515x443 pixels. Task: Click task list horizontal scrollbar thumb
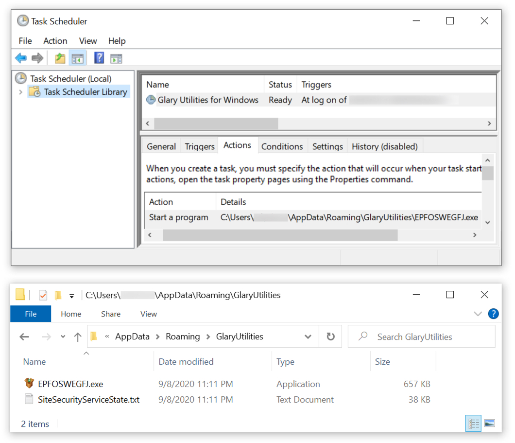pos(216,124)
